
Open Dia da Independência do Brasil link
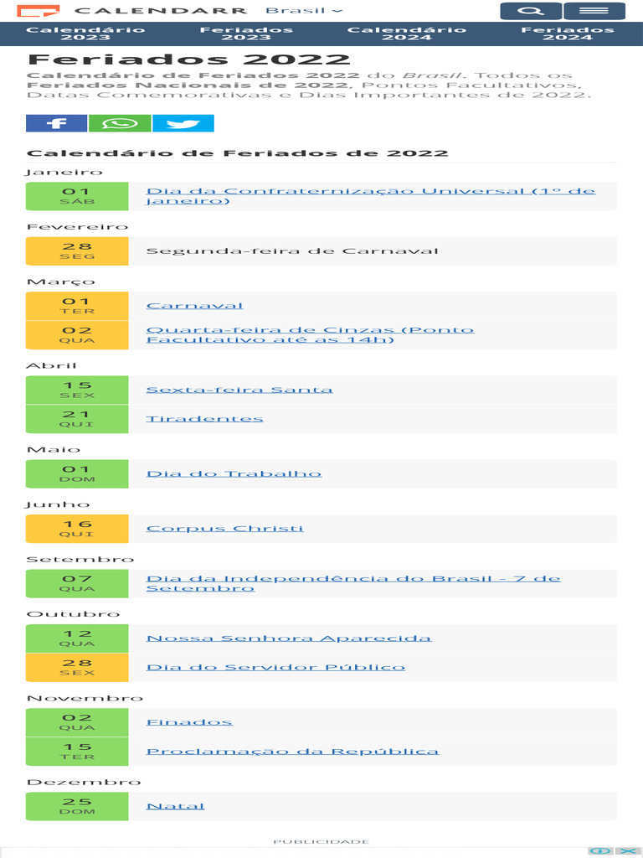click(x=353, y=583)
